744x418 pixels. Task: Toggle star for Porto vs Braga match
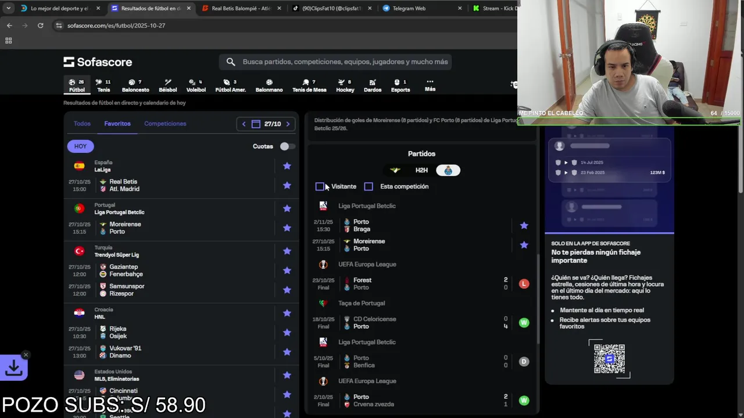[x=524, y=225]
